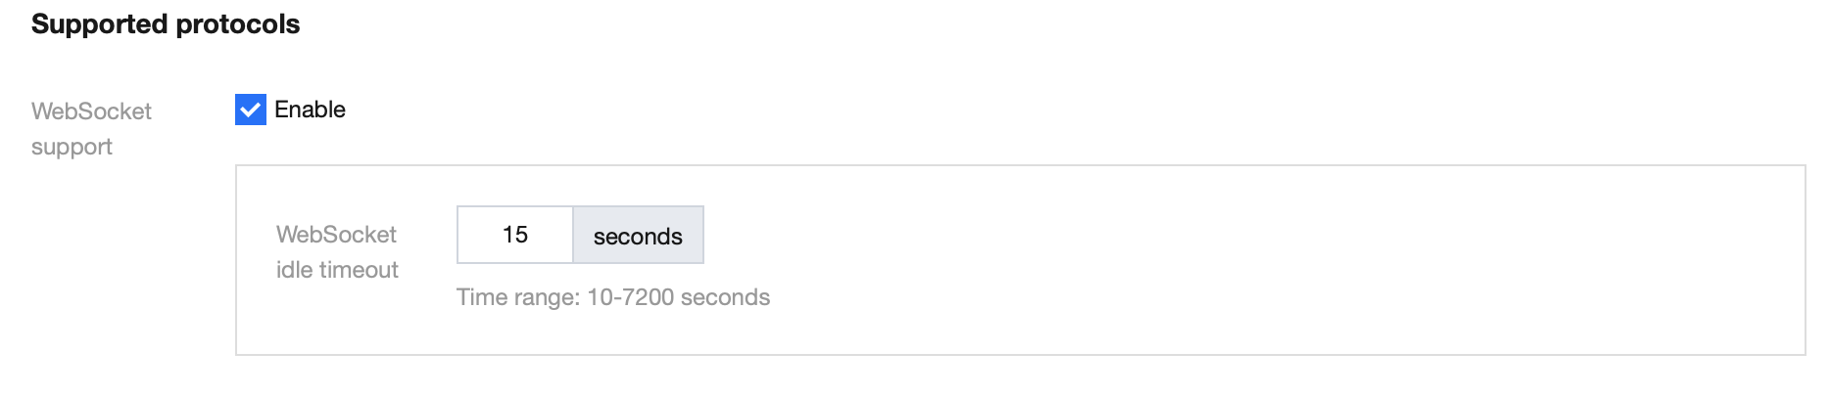Click the "WebSocket support" field label
Screen dimensions: 1830x397
coord(91,128)
